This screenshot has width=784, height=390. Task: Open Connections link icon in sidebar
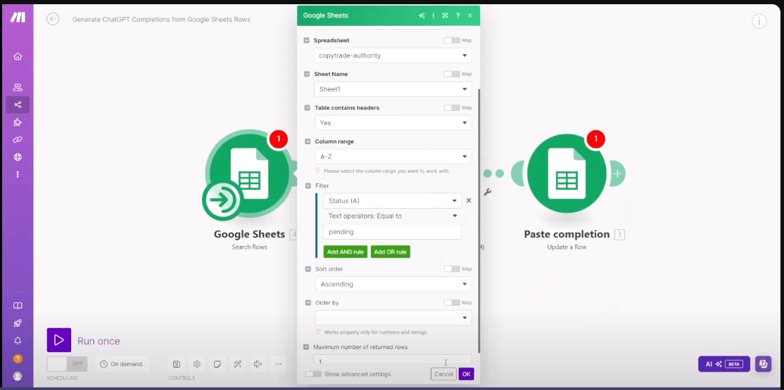[x=18, y=140]
